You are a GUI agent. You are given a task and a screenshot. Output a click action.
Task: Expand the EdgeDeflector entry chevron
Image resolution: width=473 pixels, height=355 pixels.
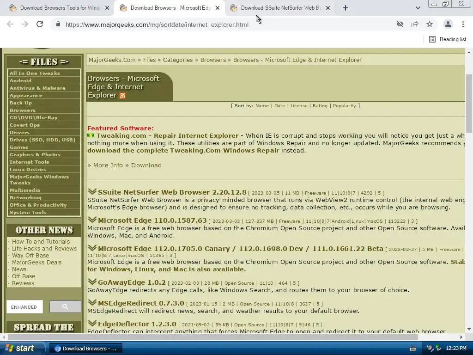(92, 323)
